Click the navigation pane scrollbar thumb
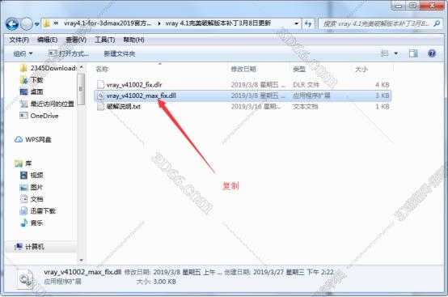Image resolution: width=448 pixels, height=297 pixels. click(81, 89)
